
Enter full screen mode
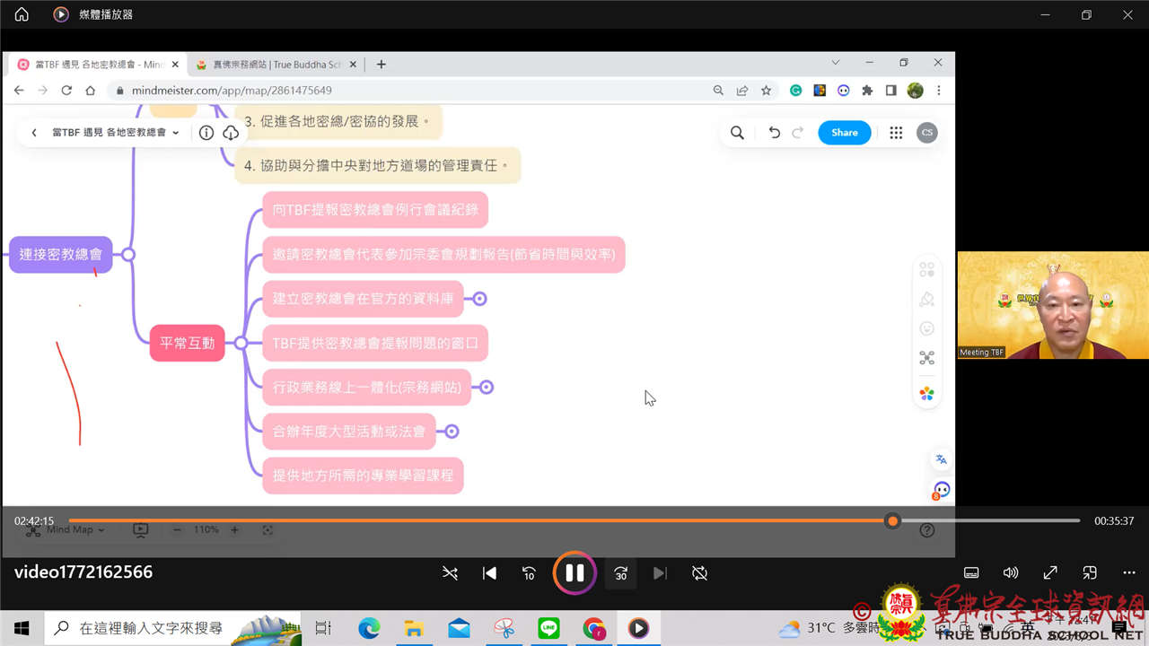1050,573
